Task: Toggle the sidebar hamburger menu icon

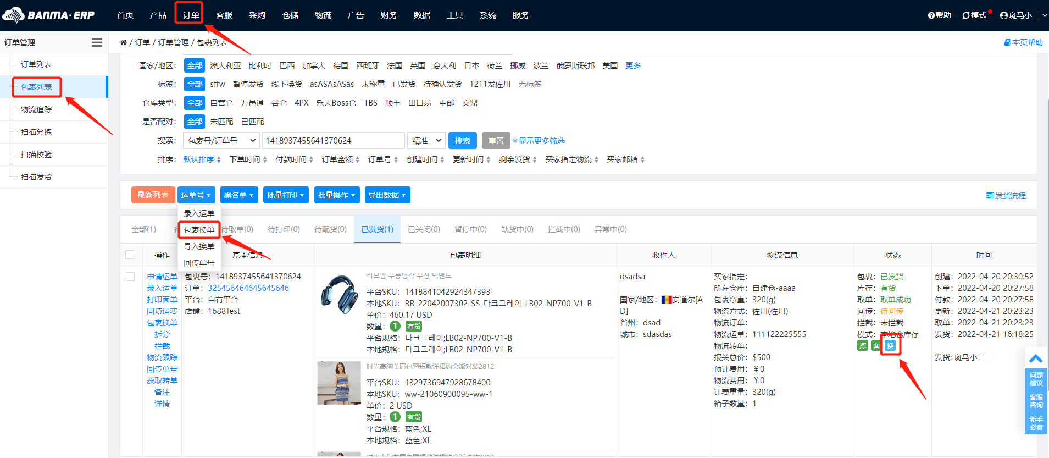Action: point(97,42)
